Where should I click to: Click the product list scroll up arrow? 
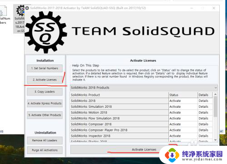(215, 94)
